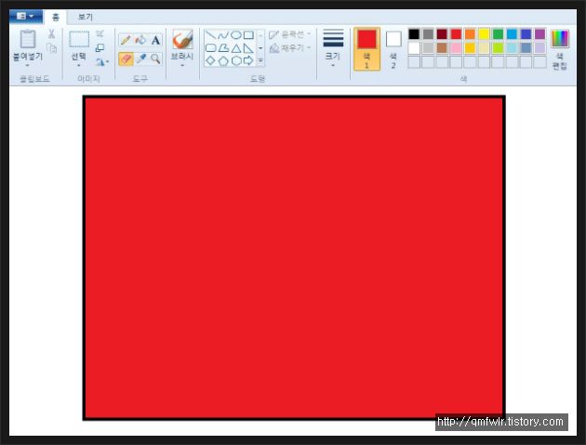
Task: Activate 색 1 foreground color
Action: click(x=366, y=49)
